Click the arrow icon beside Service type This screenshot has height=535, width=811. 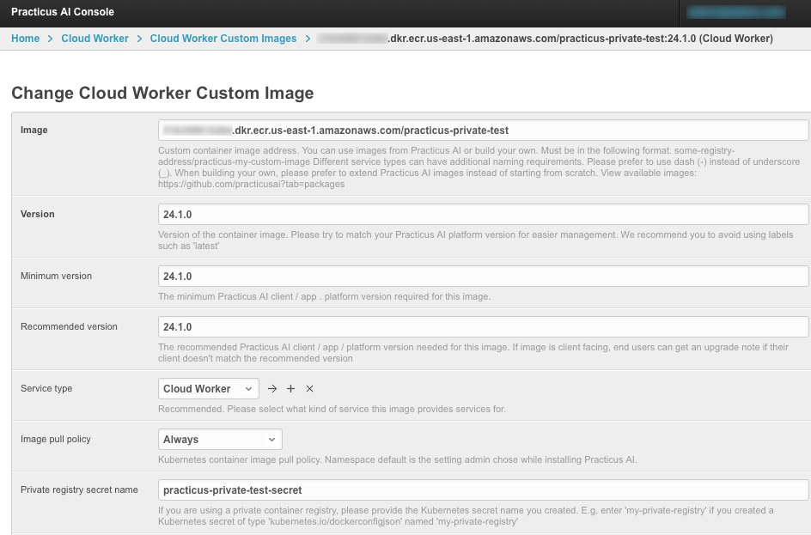point(272,389)
